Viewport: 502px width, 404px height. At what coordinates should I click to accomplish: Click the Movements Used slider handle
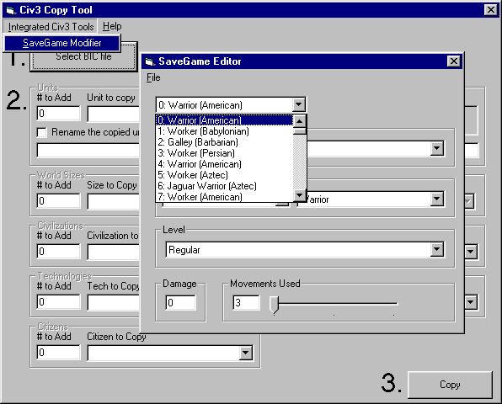pyautogui.click(x=275, y=305)
